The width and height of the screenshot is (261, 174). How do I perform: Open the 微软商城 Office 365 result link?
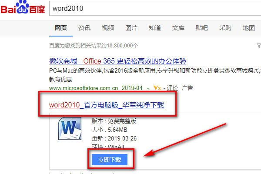tap(118, 61)
